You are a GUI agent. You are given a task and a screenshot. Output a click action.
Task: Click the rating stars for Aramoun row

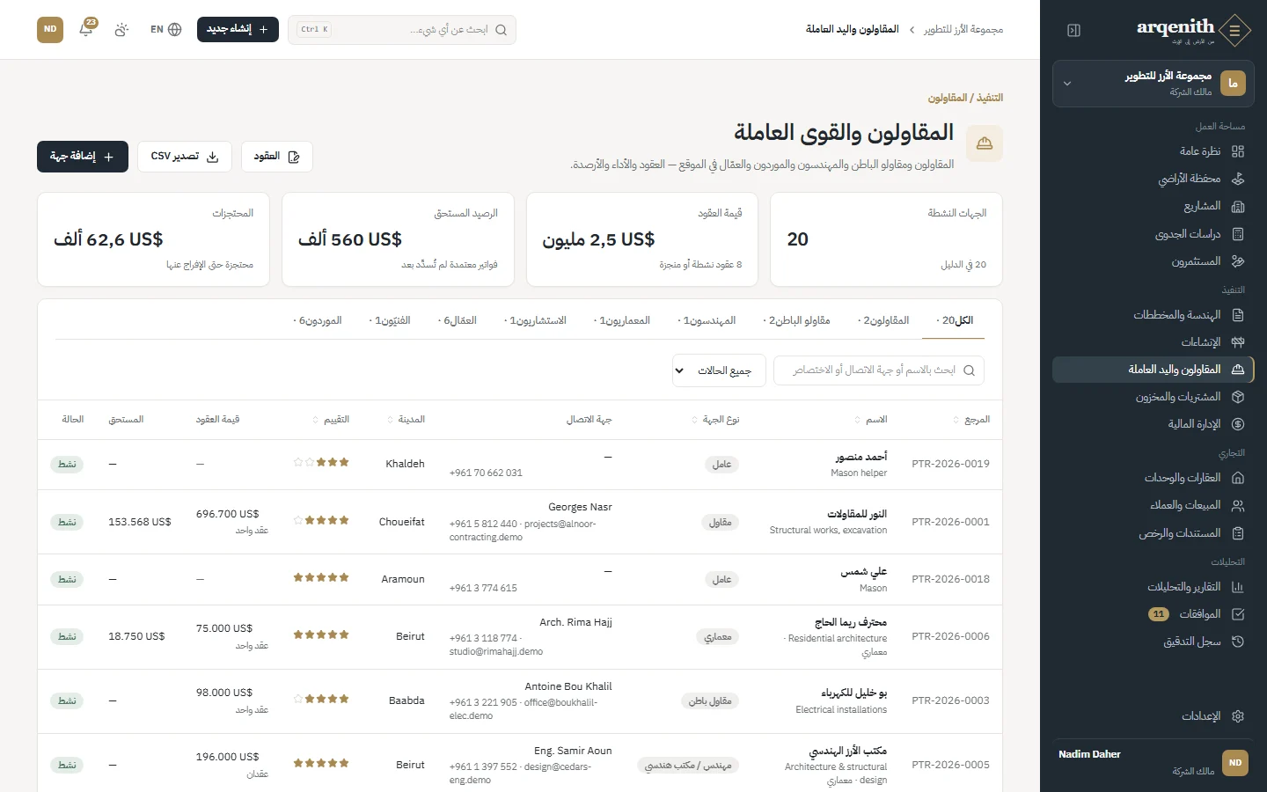[x=321, y=578]
